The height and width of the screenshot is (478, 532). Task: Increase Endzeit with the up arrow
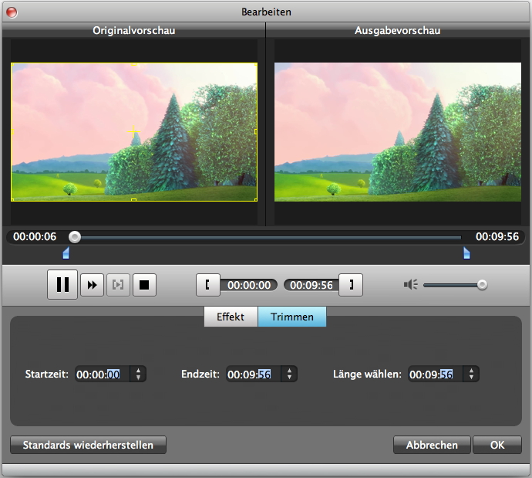point(289,371)
